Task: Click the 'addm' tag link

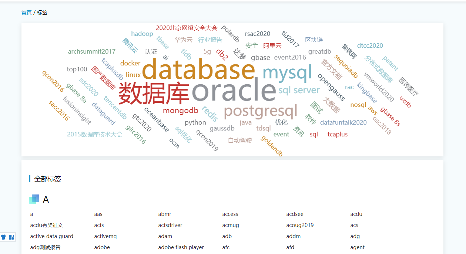Action: tap(294, 236)
